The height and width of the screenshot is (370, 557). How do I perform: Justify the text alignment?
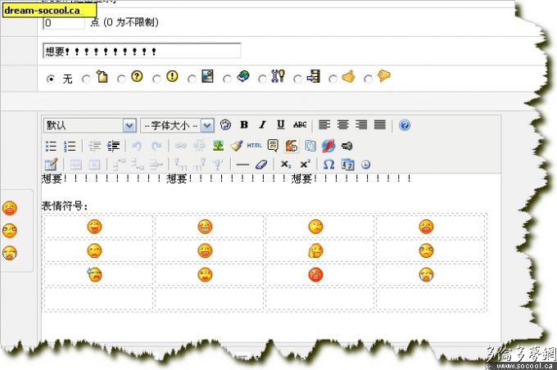pos(380,125)
